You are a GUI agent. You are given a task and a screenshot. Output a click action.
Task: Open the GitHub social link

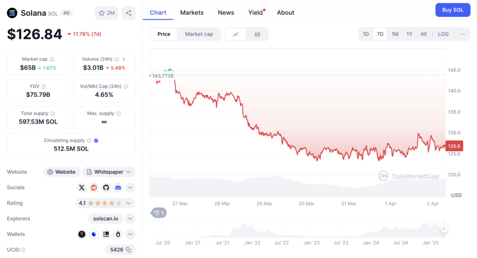pyautogui.click(x=106, y=188)
